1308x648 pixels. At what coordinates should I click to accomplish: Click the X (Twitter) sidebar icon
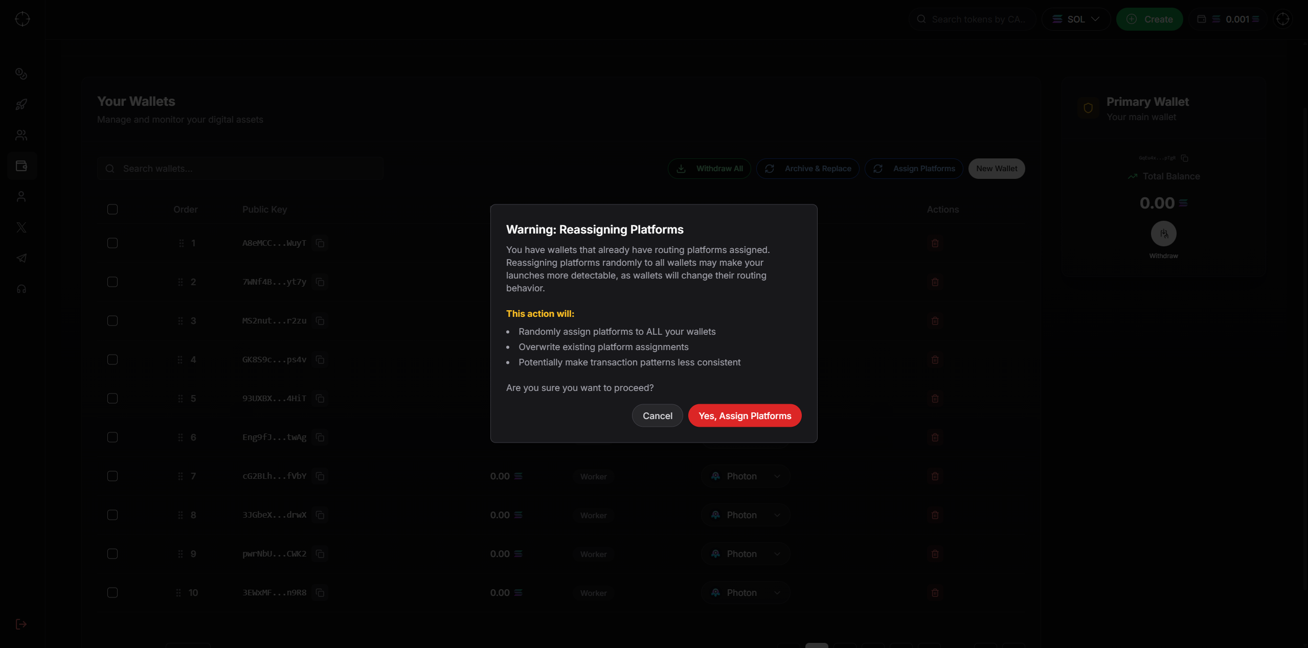click(x=21, y=227)
